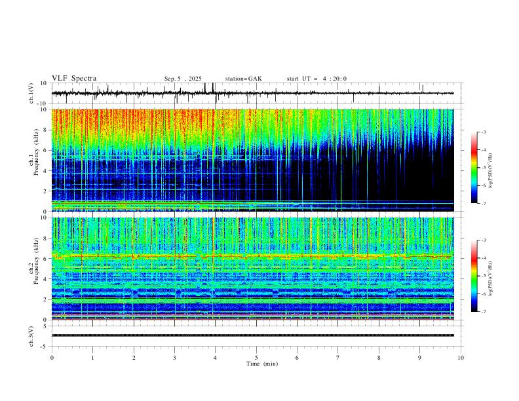Click inside the ch.2 spectrogram panel
Viewport: 519px width, 401px height.
click(x=252, y=269)
